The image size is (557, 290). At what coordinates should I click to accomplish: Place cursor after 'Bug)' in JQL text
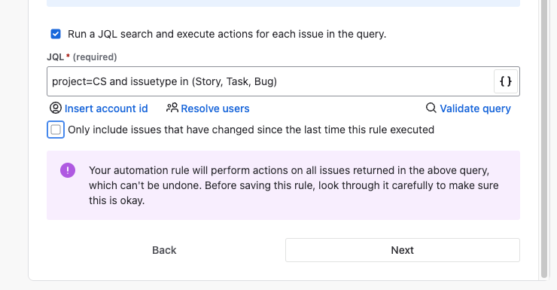point(278,81)
